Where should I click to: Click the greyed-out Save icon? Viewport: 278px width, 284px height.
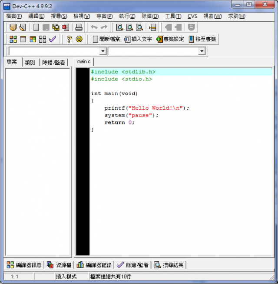point(46,27)
